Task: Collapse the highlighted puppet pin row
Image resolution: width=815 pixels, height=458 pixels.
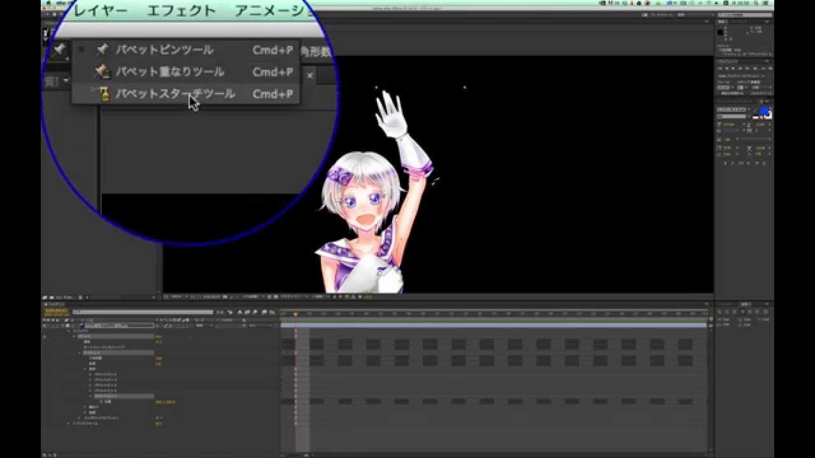Action: [x=90, y=396]
